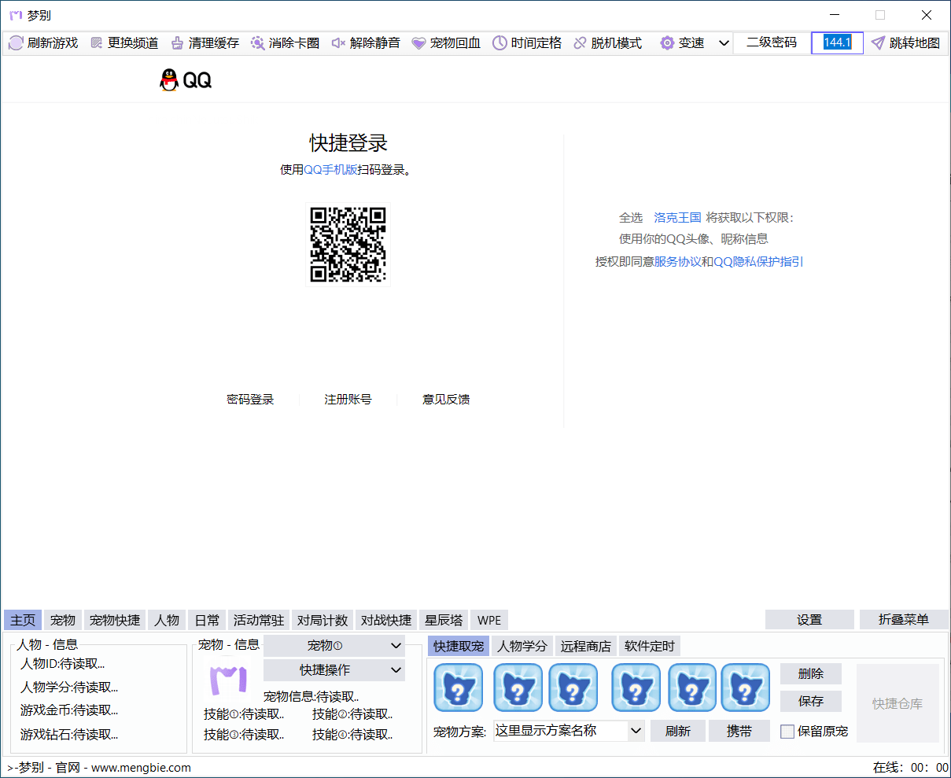Select the first question-mark pet slot

tap(458, 688)
